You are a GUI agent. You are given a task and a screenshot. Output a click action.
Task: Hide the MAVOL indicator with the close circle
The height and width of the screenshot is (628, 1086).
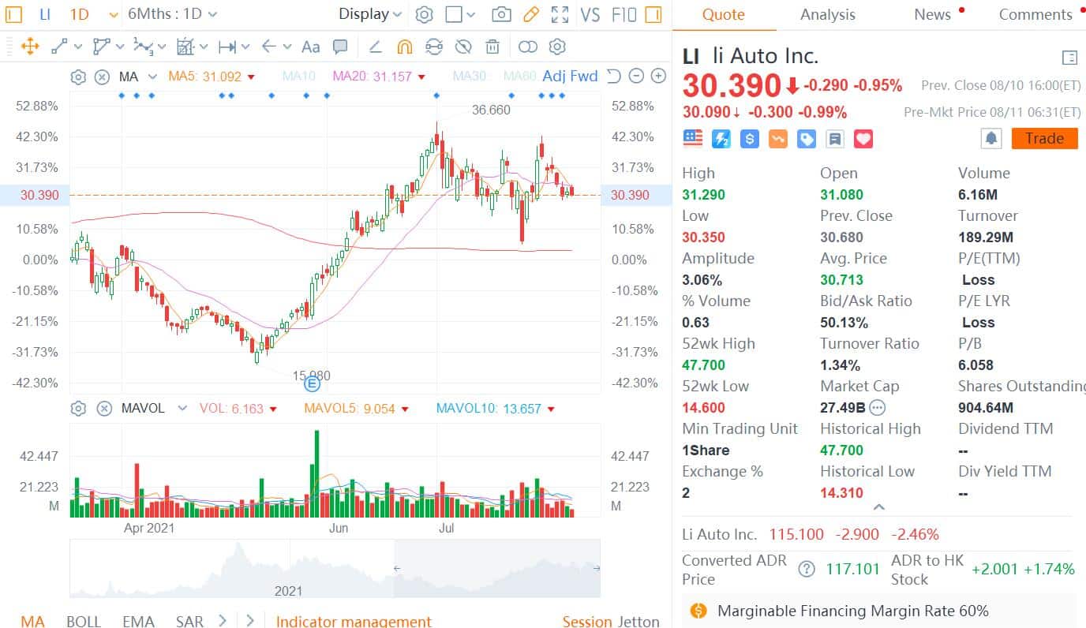pyautogui.click(x=102, y=408)
